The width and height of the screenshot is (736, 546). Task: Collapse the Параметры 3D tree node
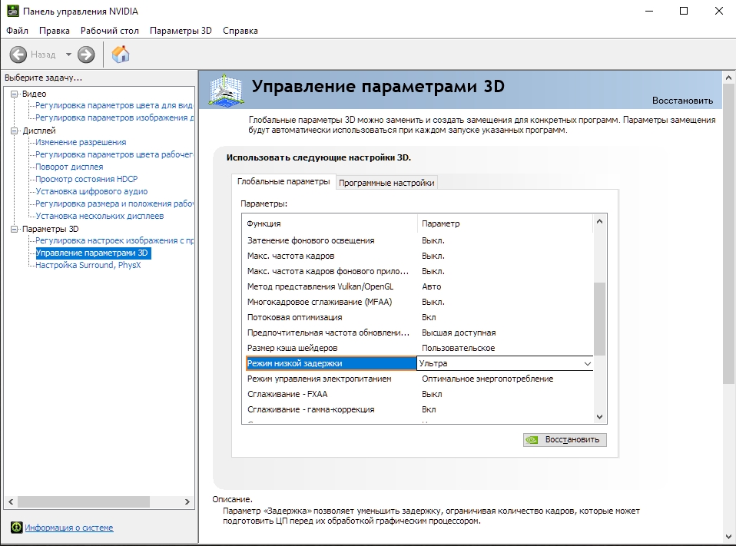15,229
